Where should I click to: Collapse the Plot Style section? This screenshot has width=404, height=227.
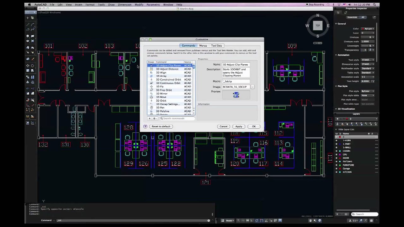click(336, 86)
